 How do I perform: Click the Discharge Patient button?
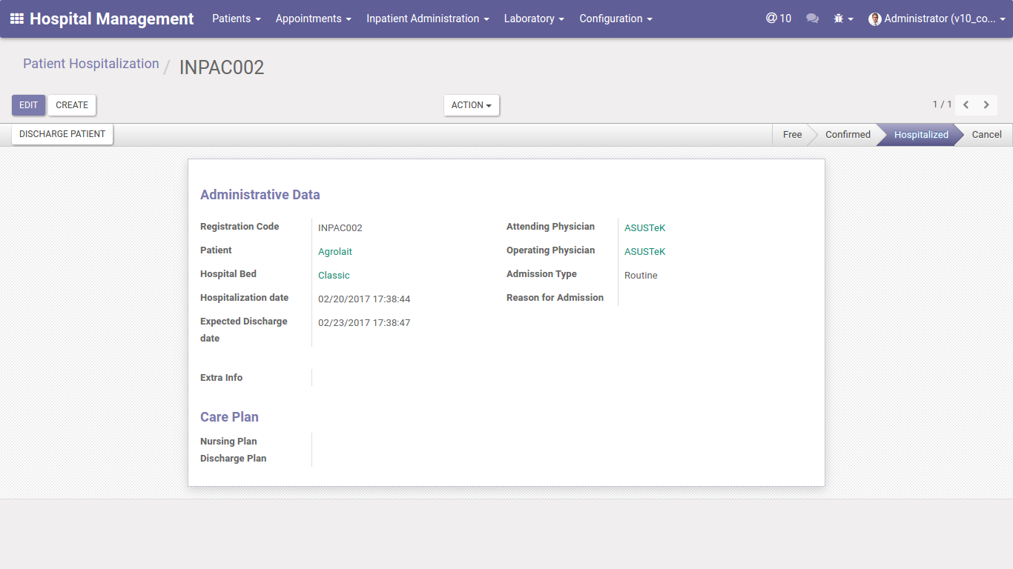pos(62,134)
